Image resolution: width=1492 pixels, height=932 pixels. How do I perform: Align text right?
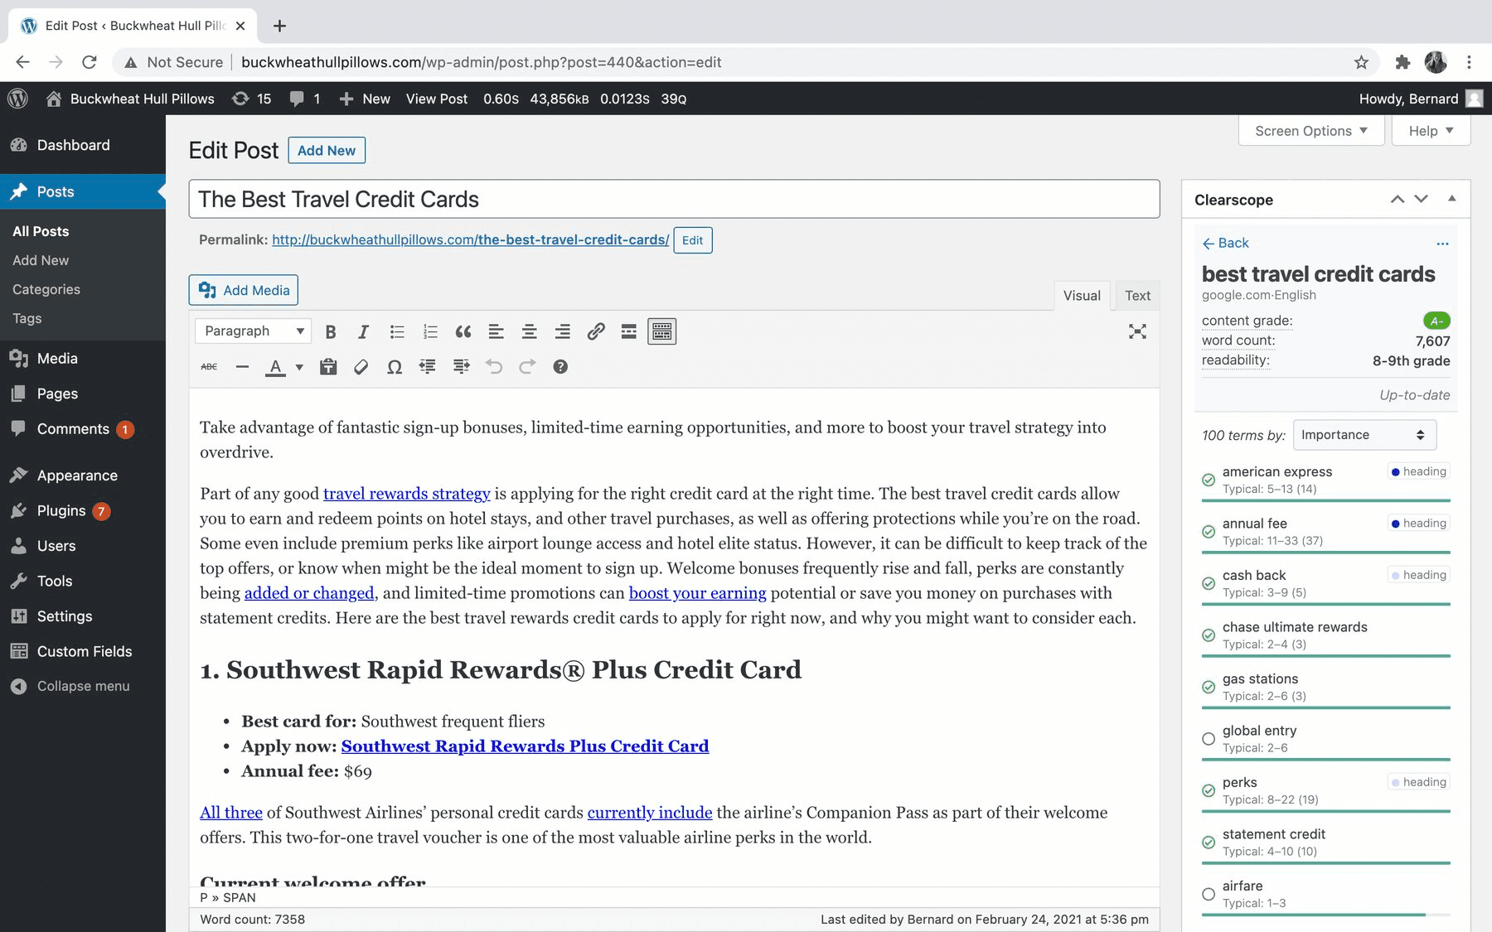[x=562, y=331]
